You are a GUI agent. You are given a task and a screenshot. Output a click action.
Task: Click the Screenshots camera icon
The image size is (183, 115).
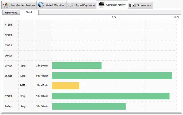tap(132, 5)
